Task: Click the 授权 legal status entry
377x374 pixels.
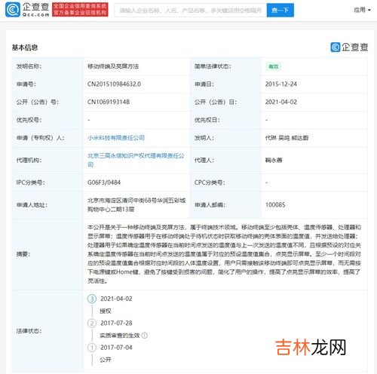Action: tap(106, 311)
